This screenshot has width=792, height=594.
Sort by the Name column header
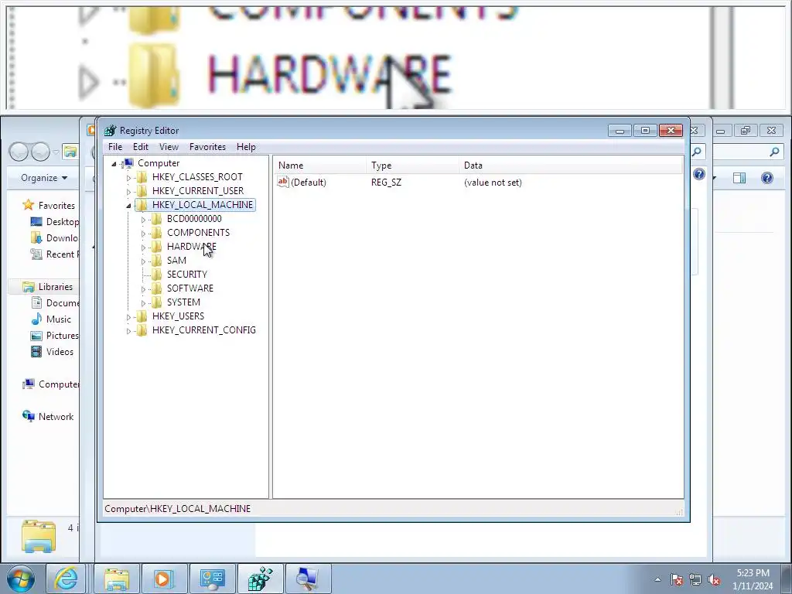(x=319, y=166)
